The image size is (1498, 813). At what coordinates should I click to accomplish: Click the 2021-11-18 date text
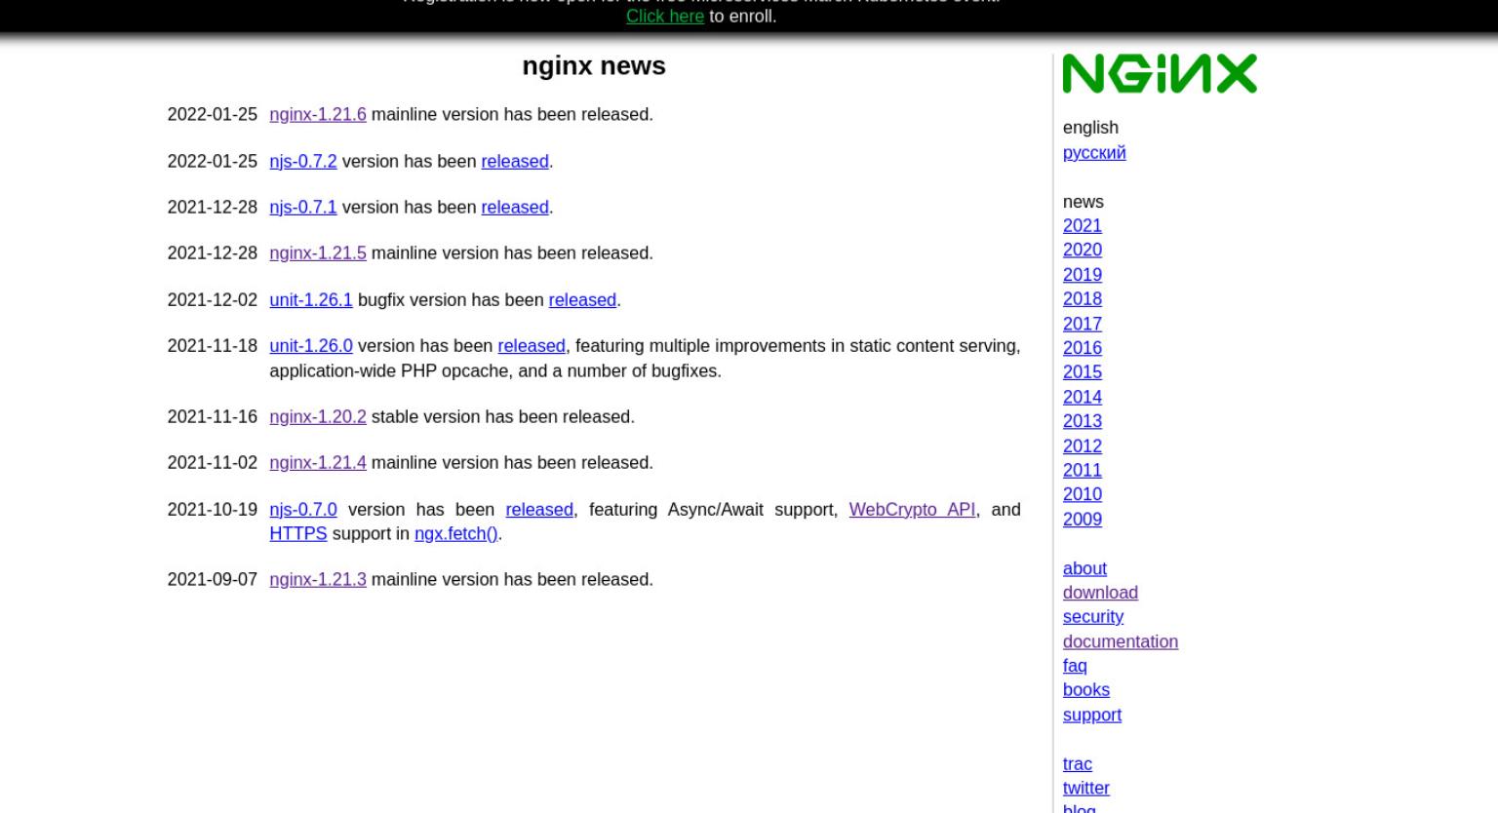coord(213,345)
